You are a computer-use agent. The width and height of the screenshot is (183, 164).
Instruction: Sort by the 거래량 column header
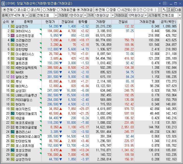tap(101, 22)
